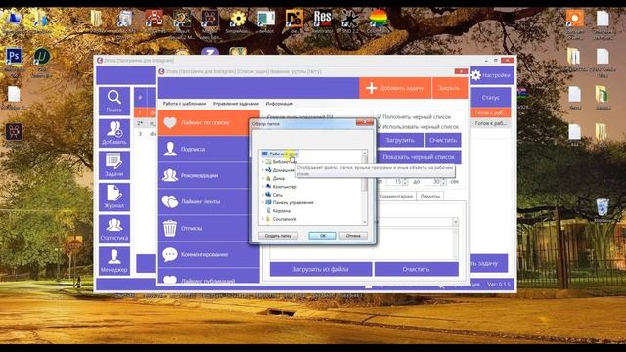
Task: Open the Работа с шаблонами menu
Action: (x=185, y=104)
